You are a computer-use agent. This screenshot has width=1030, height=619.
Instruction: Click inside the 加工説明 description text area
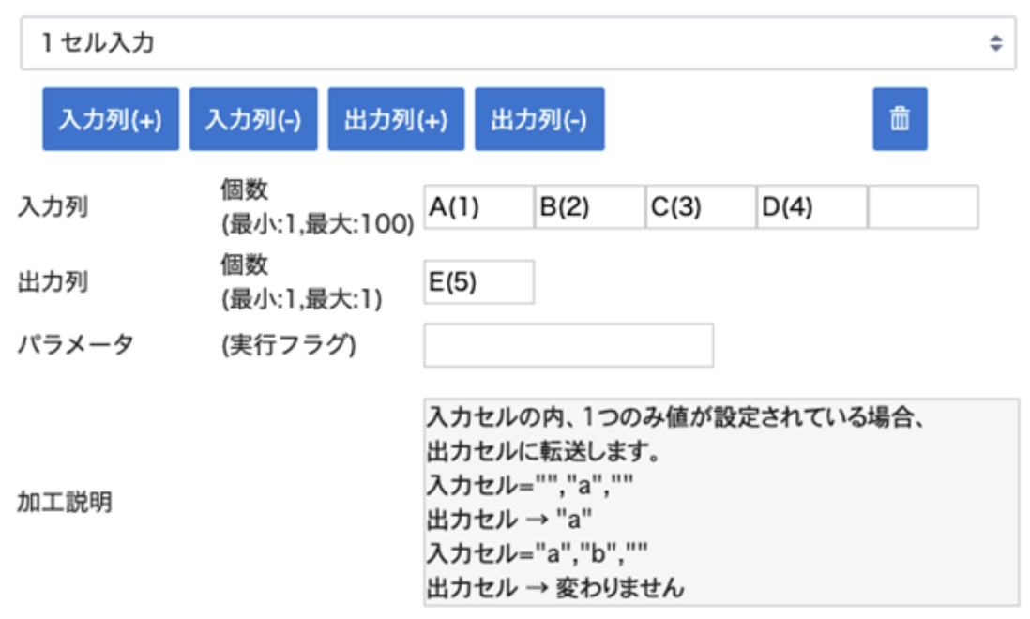point(720,502)
